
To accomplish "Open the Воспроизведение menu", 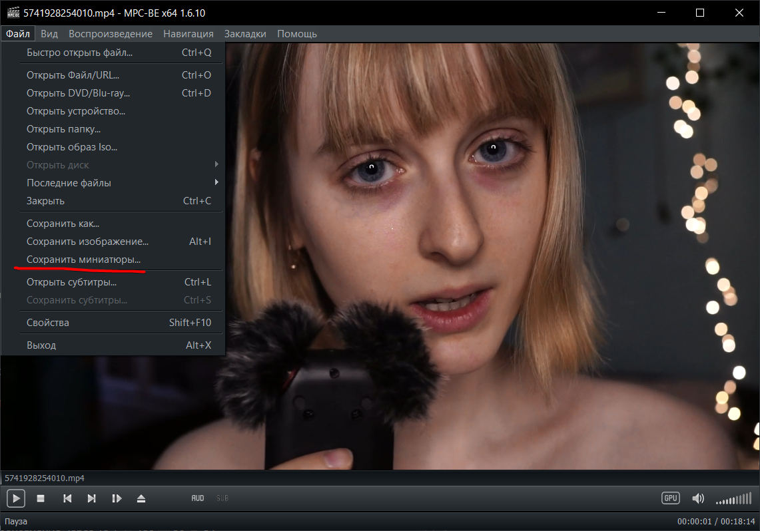I will click(111, 34).
